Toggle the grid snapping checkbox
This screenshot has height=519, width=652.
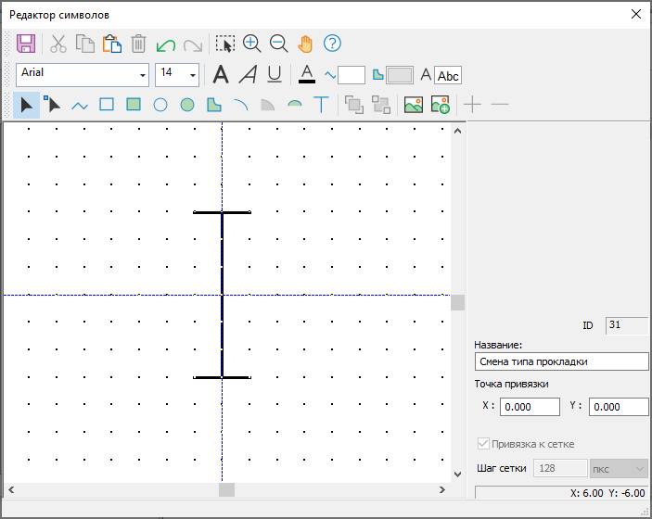pos(482,444)
